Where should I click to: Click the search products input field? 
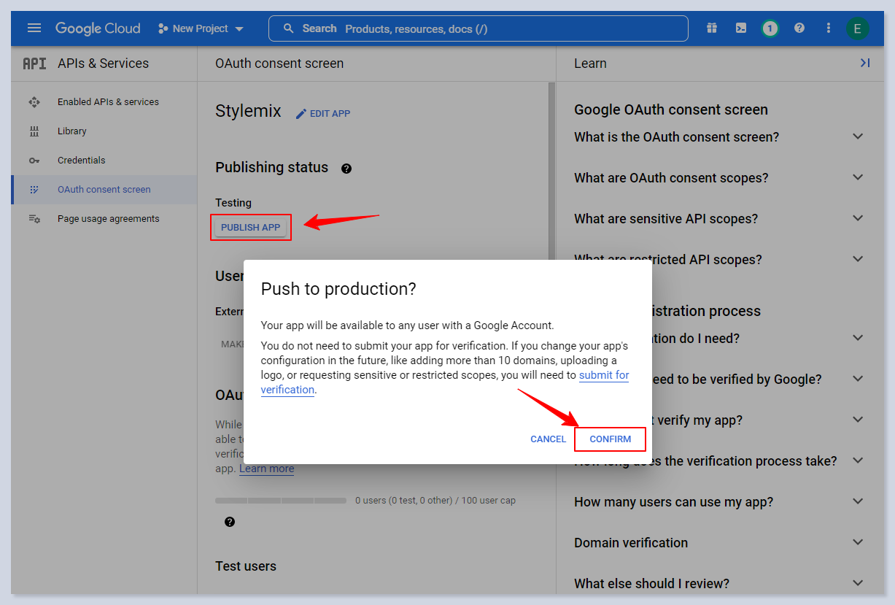click(479, 28)
